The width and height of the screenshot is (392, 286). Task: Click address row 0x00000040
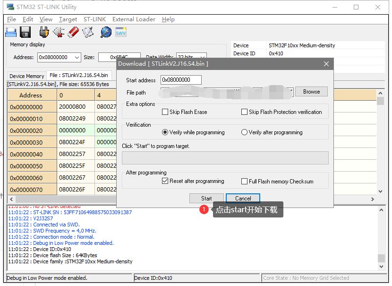click(x=32, y=155)
